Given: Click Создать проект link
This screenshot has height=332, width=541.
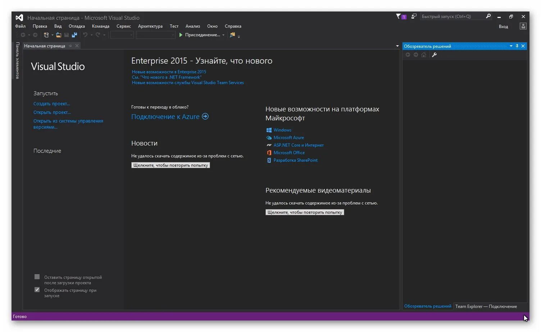Looking at the screenshot, I should click(52, 103).
